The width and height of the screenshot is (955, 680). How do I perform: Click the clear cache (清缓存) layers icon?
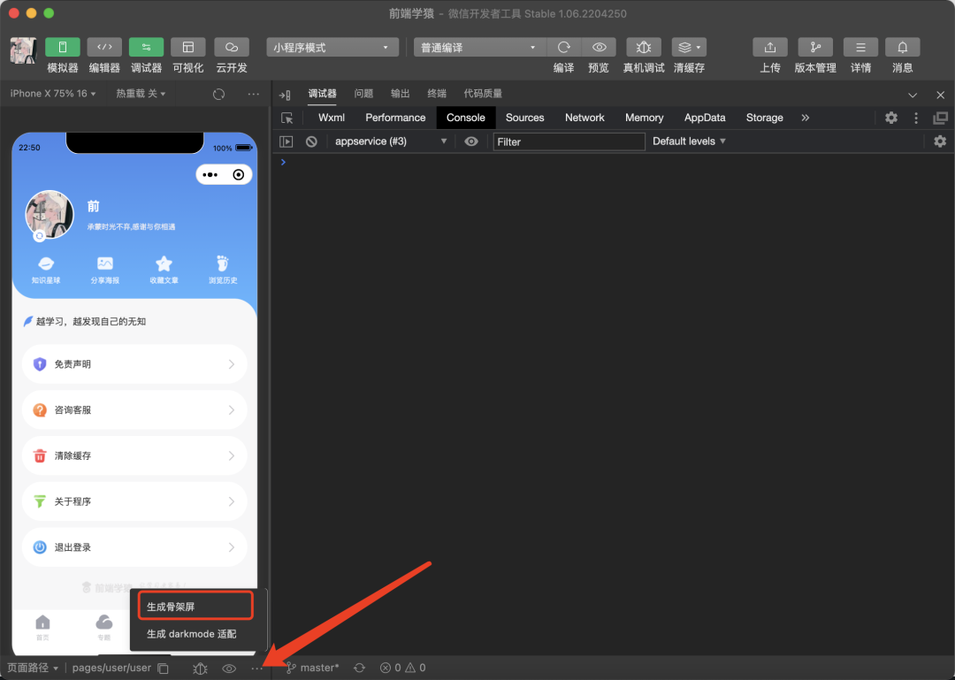[688, 48]
